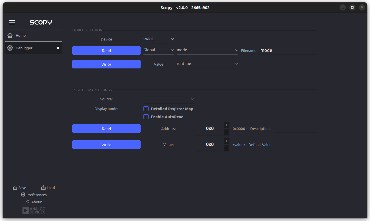Click the Description text field
The image size is (370, 221).
[296, 129]
